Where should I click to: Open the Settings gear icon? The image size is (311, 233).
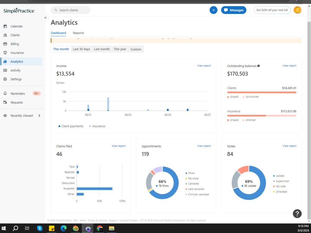point(5,79)
